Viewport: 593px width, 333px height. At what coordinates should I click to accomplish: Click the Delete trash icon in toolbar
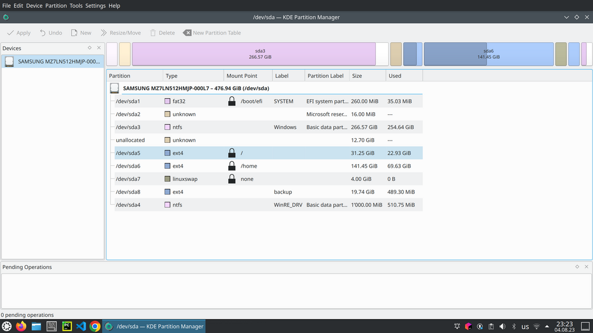point(153,33)
